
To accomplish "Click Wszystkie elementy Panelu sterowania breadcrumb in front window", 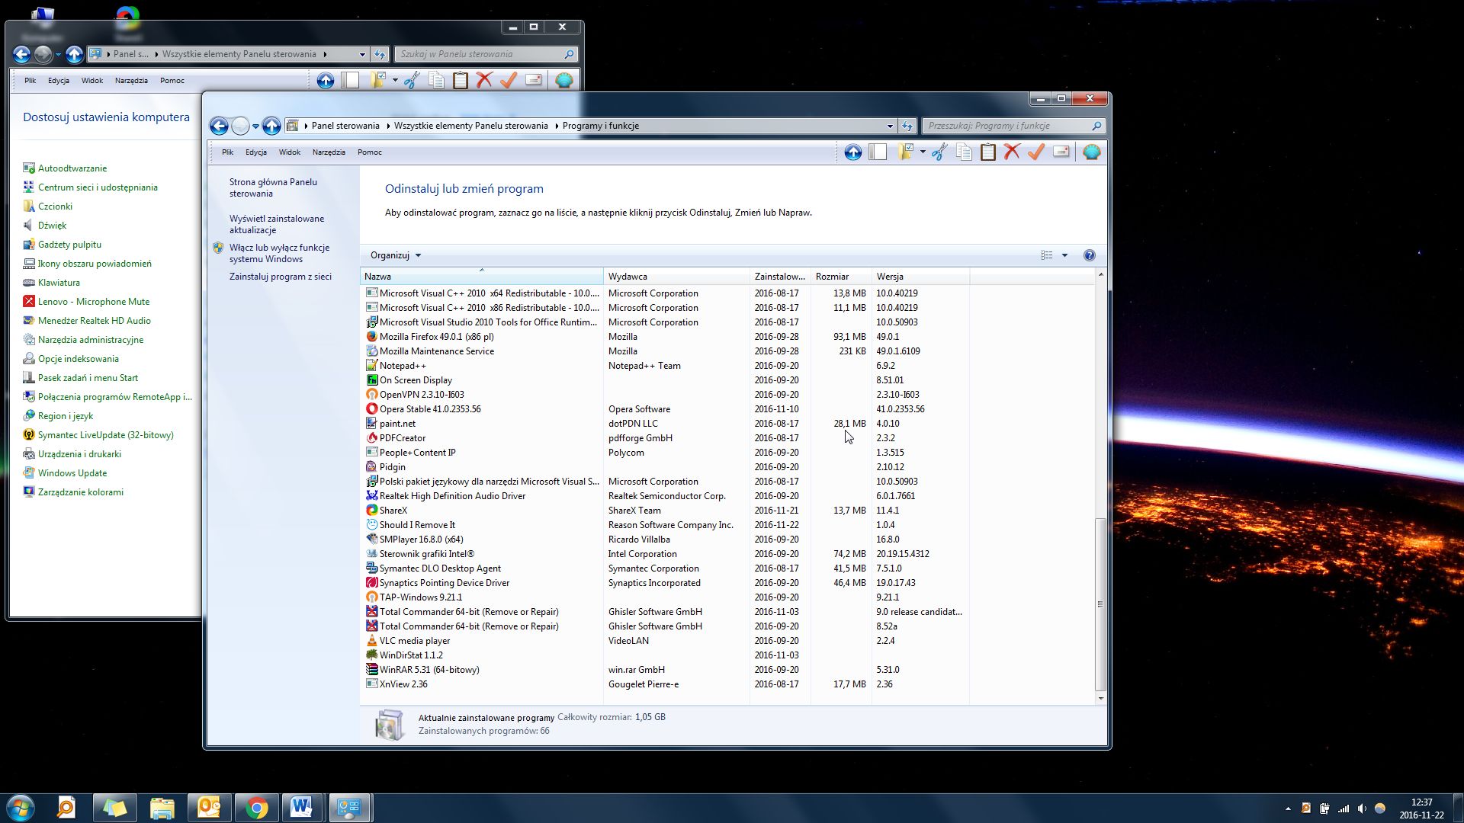I will 470,126.
